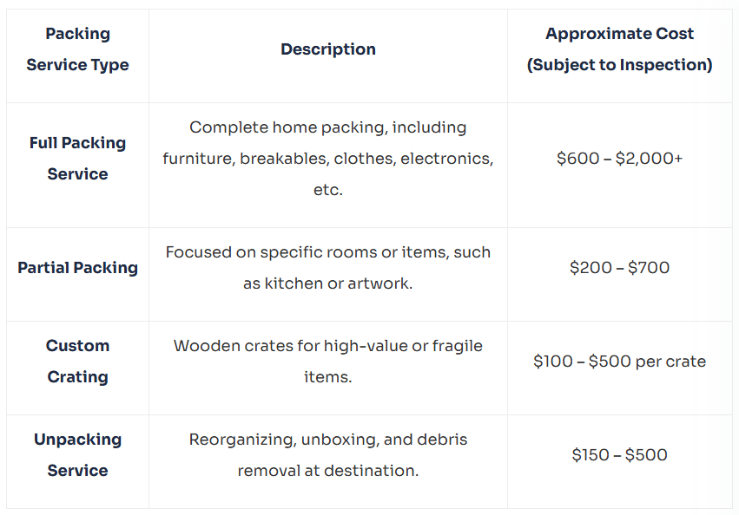This screenshot has width=739, height=515.
Task: Click the removal at destination text
Action: pos(328,471)
